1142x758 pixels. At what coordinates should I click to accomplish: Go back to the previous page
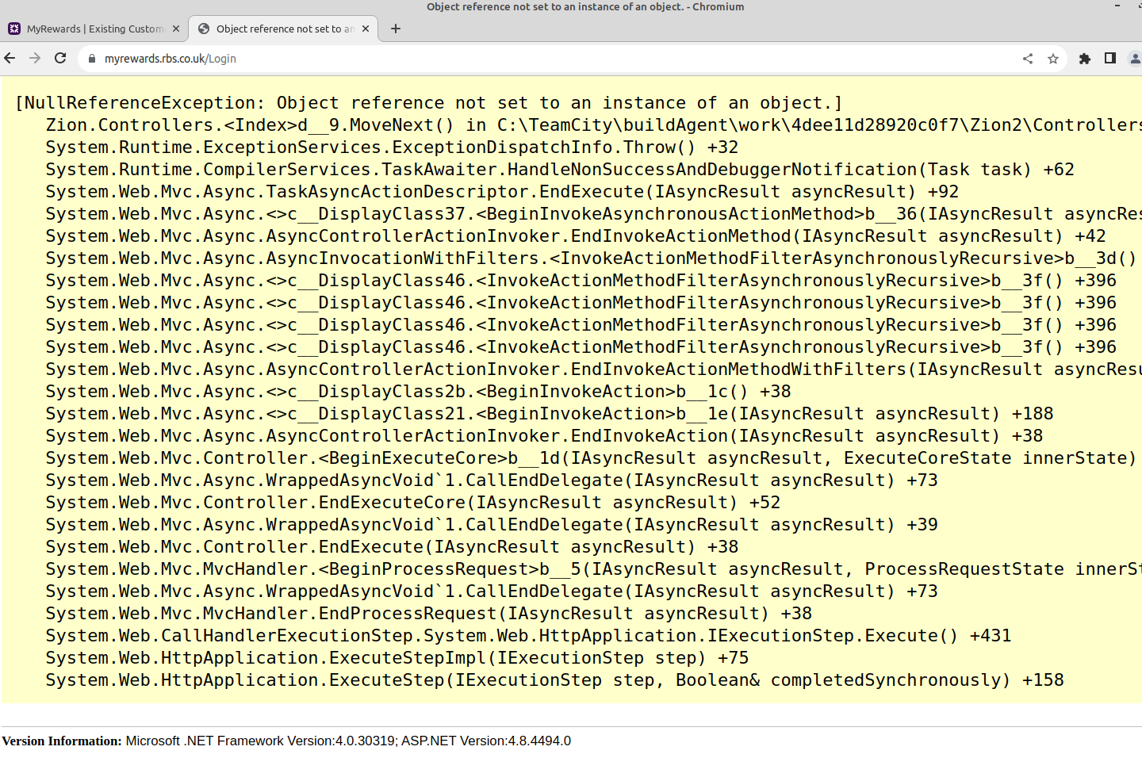pyautogui.click(x=10, y=58)
